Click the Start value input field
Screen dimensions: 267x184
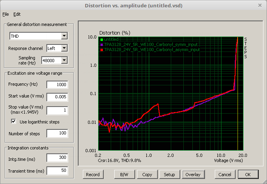click(x=57, y=97)
